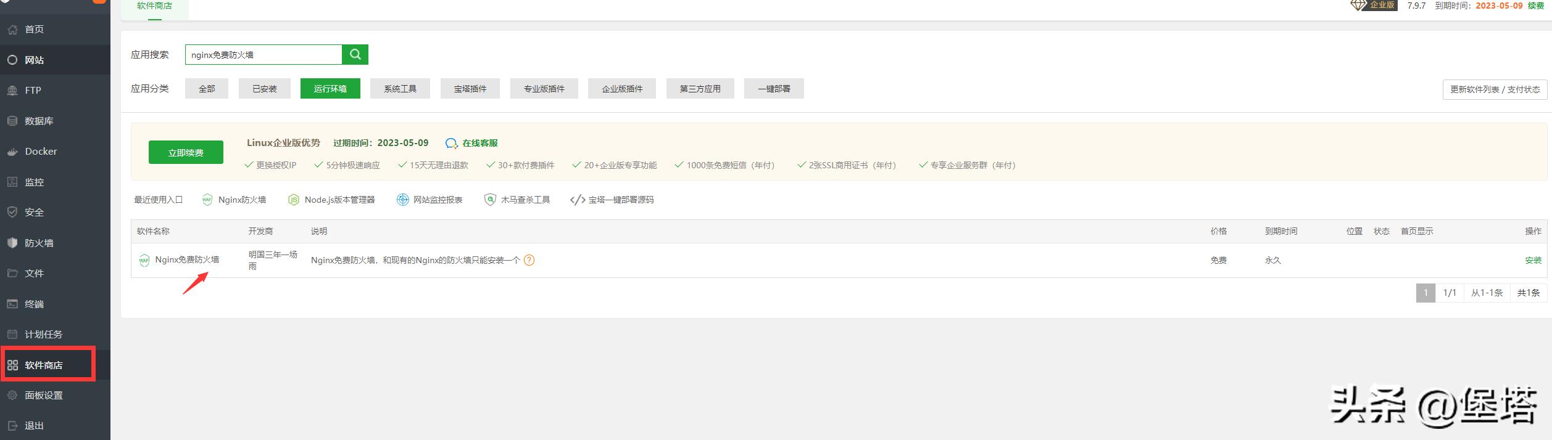Open the Nginx免费防火墙 software name
1552x440 pixels.
pos(187,259)
